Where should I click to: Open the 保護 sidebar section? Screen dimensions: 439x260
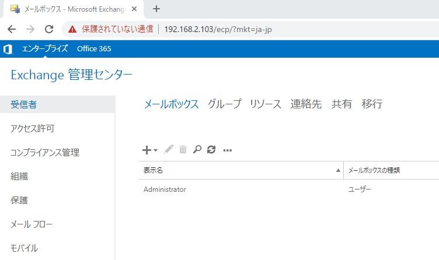19,200
